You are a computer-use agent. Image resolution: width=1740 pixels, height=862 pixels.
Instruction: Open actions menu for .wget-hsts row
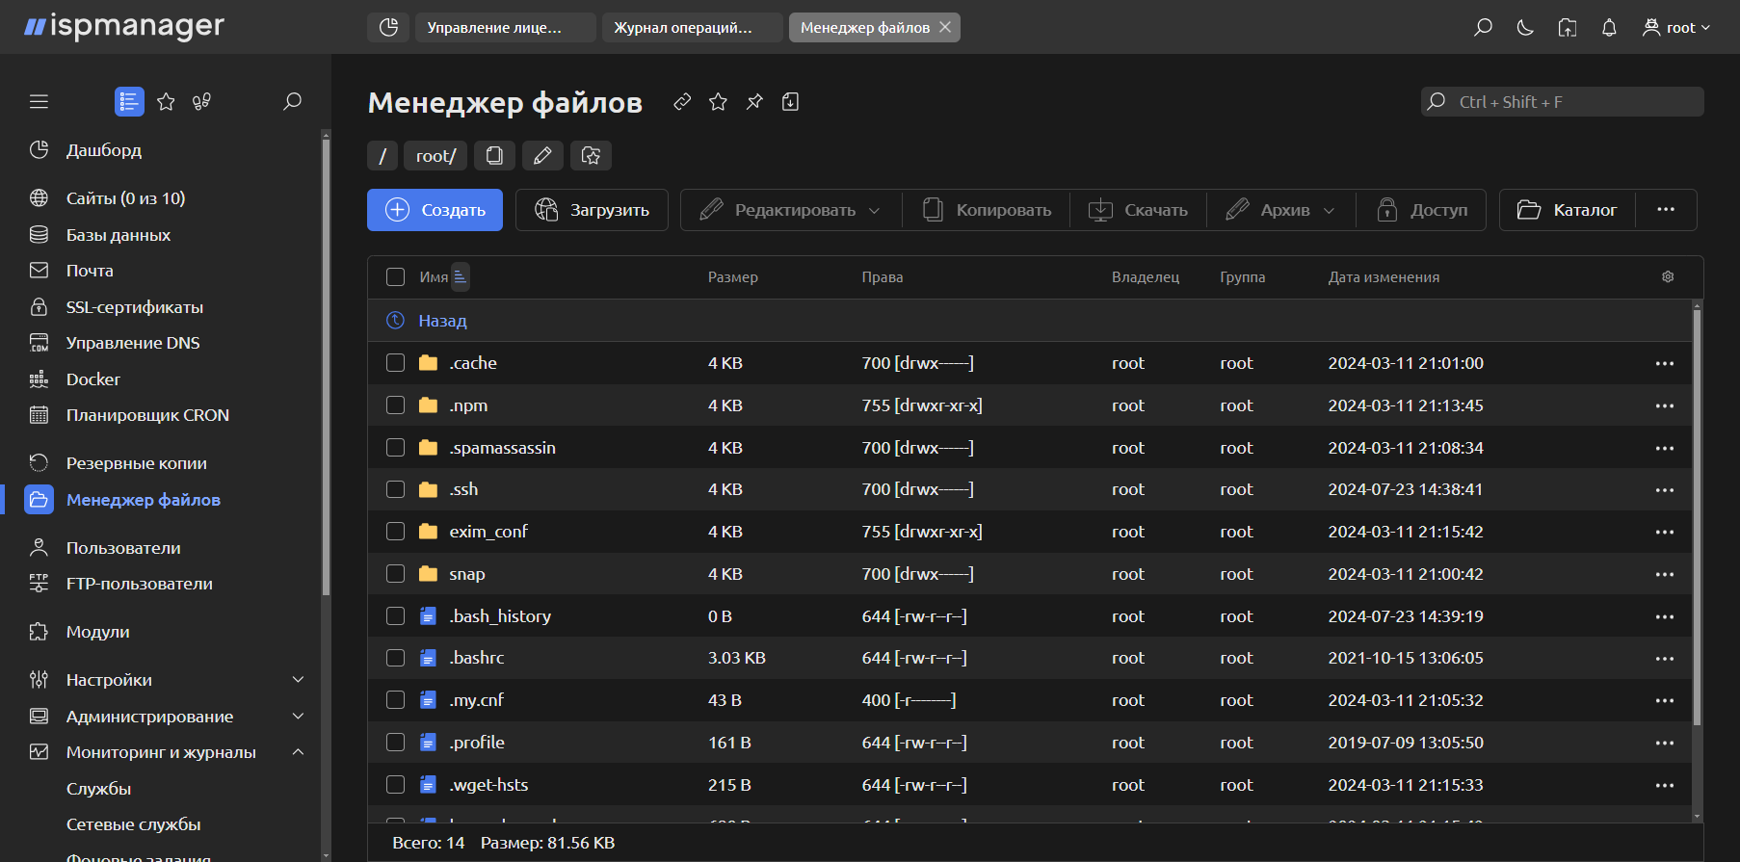[x=1665, y=785]
